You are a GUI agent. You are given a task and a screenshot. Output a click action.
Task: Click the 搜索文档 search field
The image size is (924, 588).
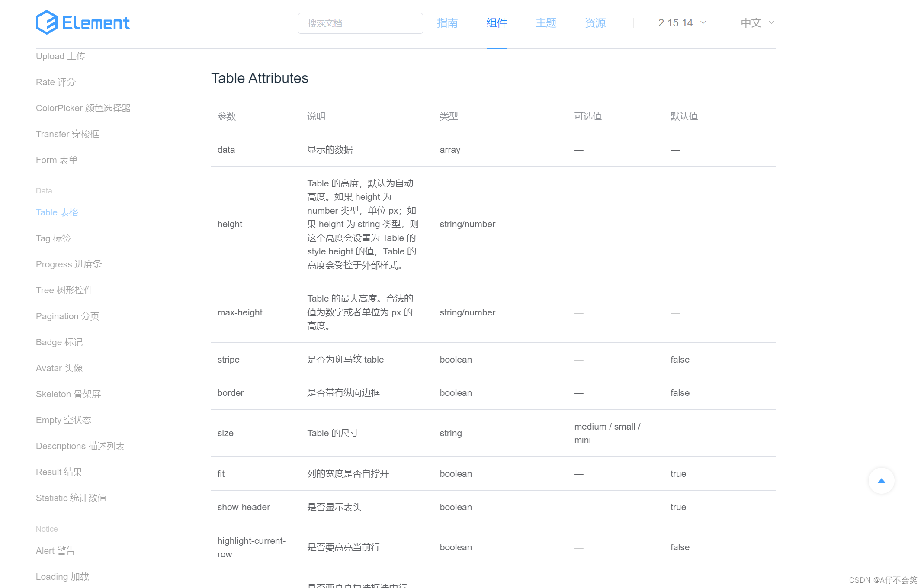(360, 23)
